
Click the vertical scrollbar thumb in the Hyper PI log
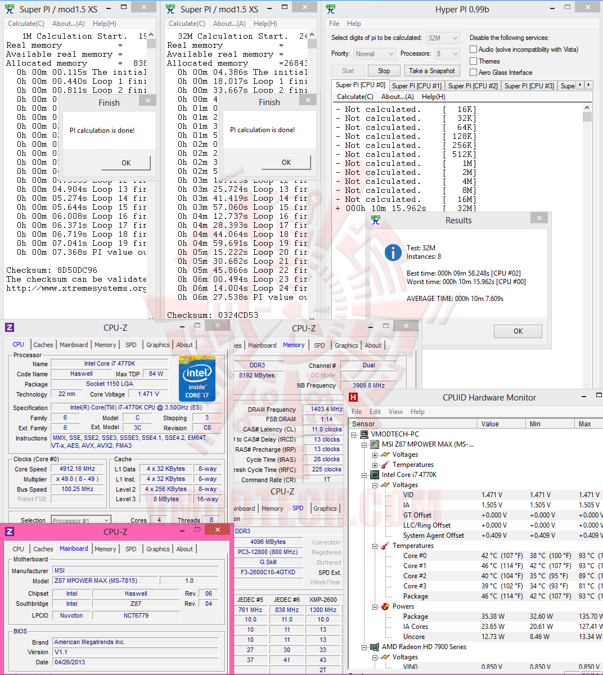coord(587,117)
